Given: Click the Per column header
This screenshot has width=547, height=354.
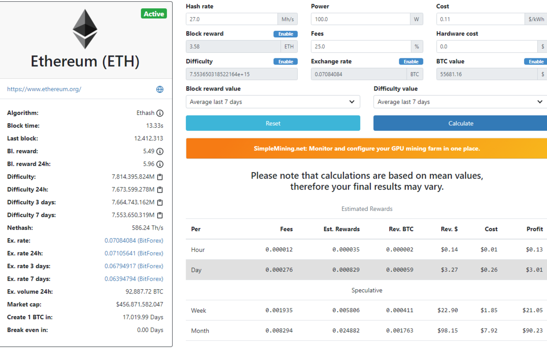Looking at the screenshot, I should pos(196,229).
